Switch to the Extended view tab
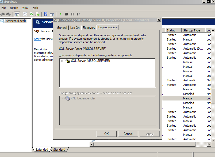215x157 pixels. [42, 150]
